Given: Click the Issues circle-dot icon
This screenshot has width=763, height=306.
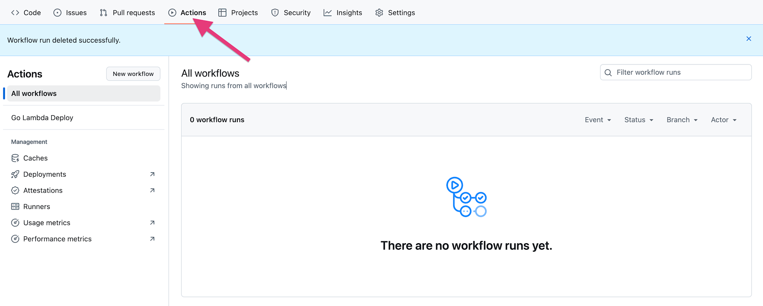Looking at the screenshot, I should (x=57, y=13).
